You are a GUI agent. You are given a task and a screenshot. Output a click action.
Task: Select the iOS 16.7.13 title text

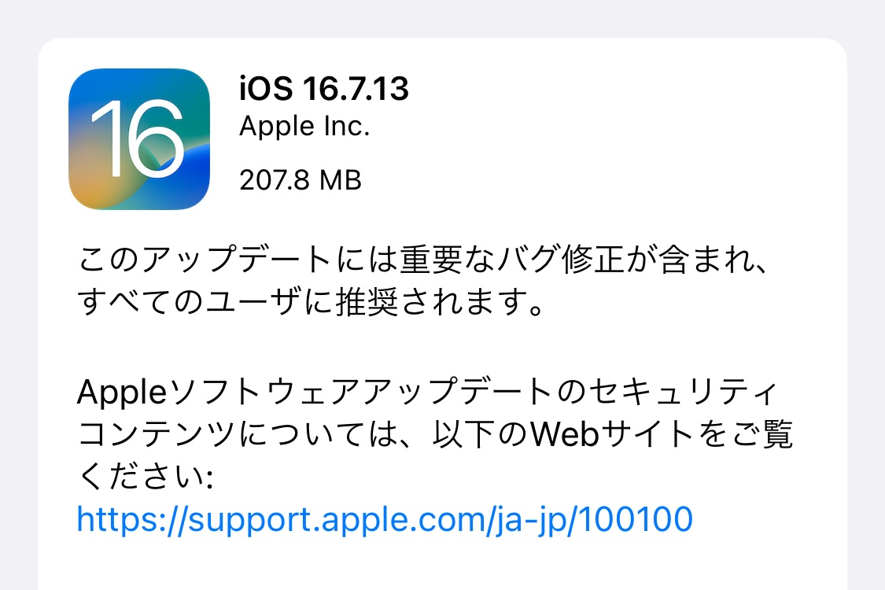324,89
